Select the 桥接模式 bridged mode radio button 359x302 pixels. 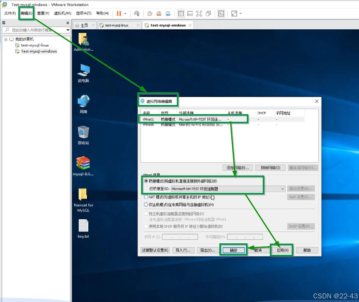pyautogui.click(x=146, y=181)
